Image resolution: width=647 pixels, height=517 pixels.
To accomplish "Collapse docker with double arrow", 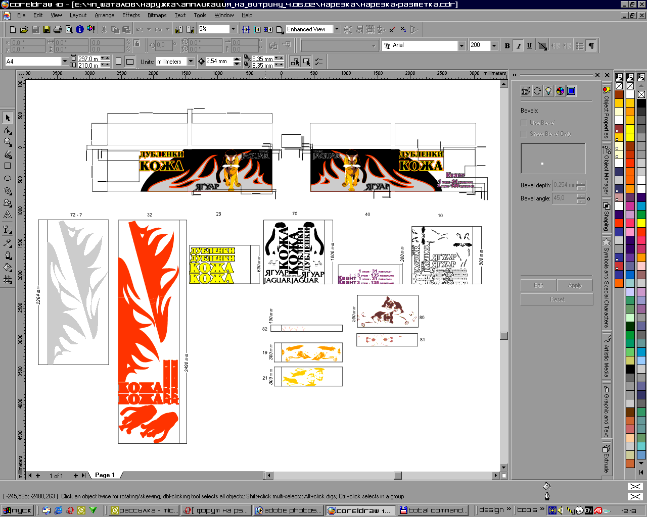I will click(x=515, y=75).
